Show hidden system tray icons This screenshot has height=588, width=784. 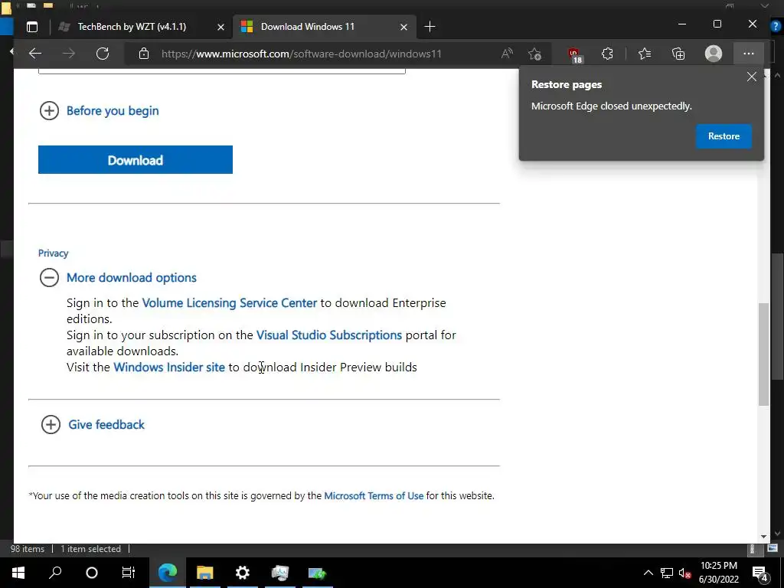point(648,573)
